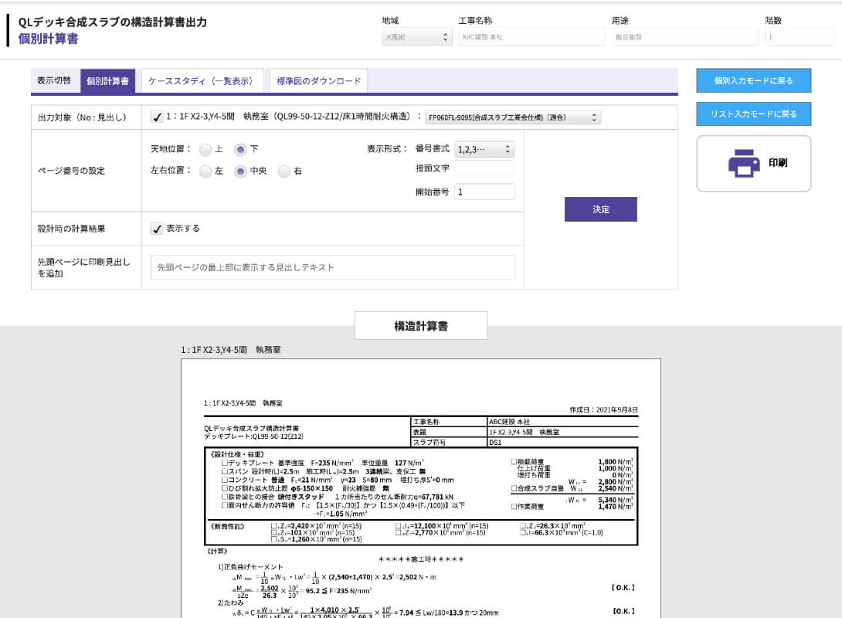The height and width of the screenshot is (618, 842).
Task: Uncheck the 出力対象 1F X2-3,Y4-5間 checkbox
Action: click(157, 117)
